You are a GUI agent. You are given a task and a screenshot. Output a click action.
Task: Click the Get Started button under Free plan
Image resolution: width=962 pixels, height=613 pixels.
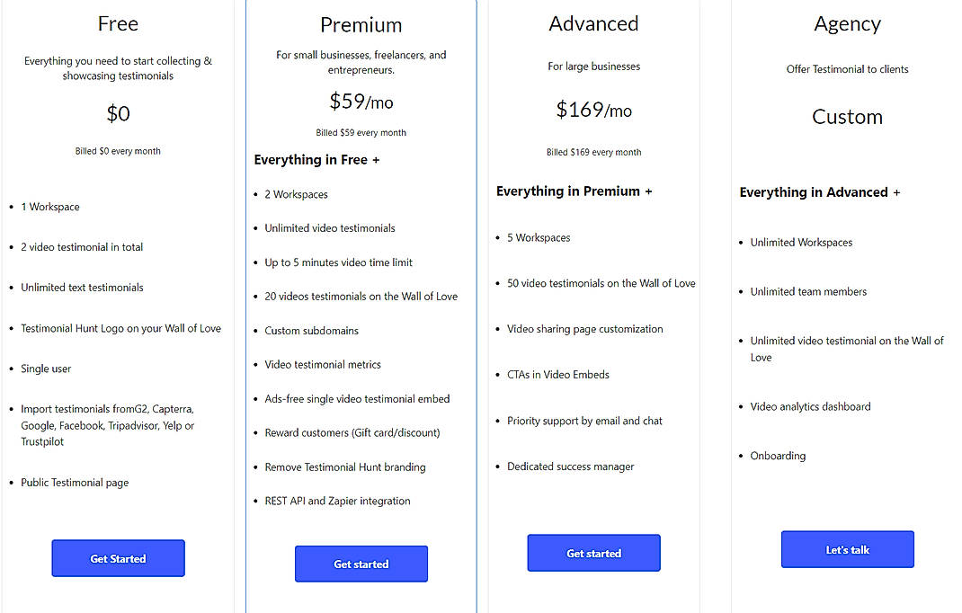coord(118,557)
